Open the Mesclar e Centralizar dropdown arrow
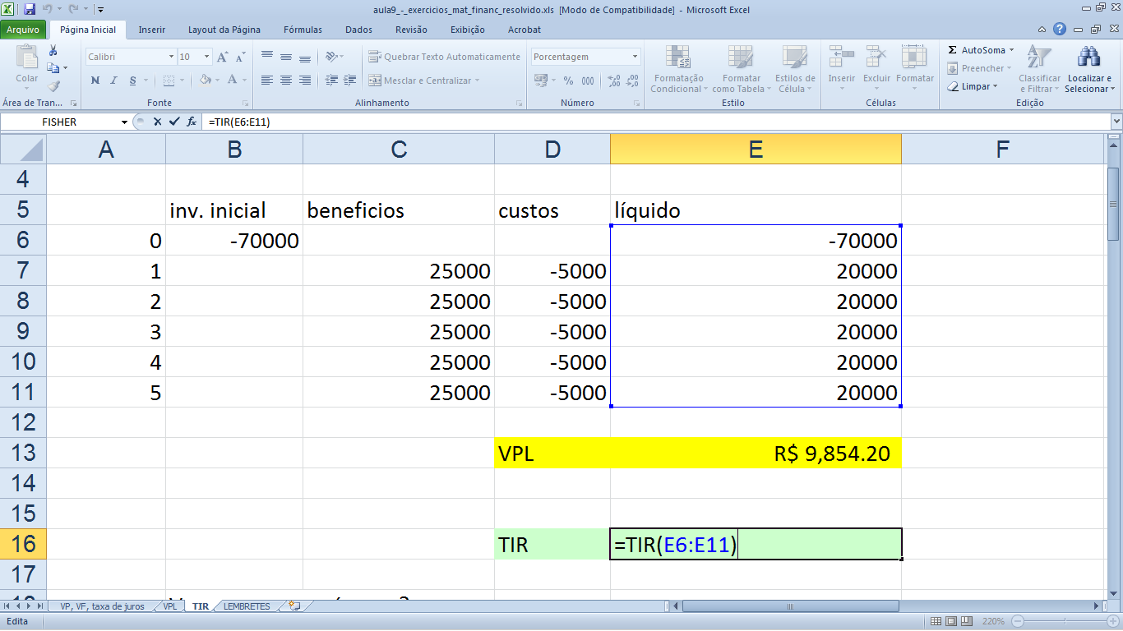This screenshot has width=1123, height=631. click(x=478, y=81)
